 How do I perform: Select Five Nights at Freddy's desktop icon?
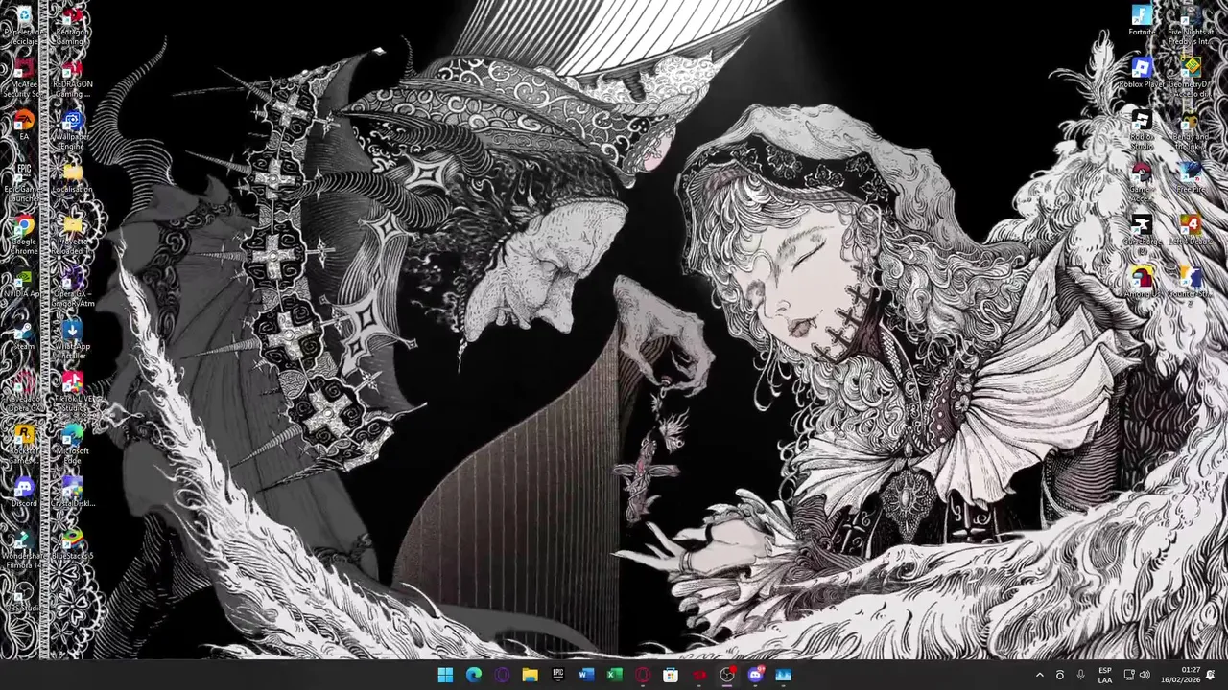tap(1190, 25)
